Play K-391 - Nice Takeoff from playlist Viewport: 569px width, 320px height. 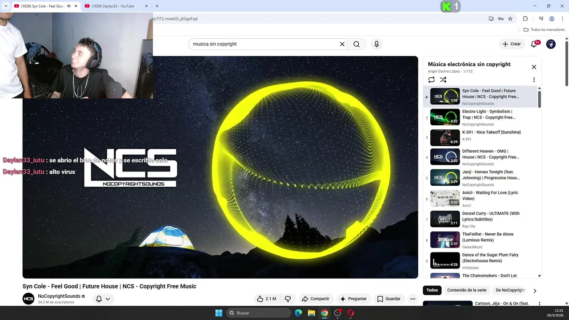pos(480,137)
